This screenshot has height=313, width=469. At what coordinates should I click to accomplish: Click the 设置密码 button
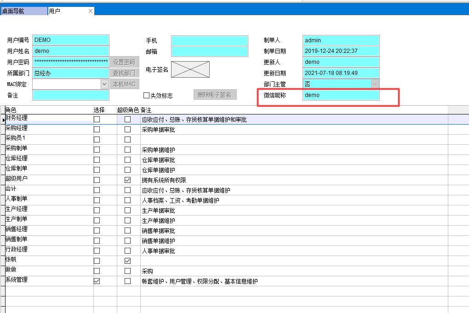[124, 62]
